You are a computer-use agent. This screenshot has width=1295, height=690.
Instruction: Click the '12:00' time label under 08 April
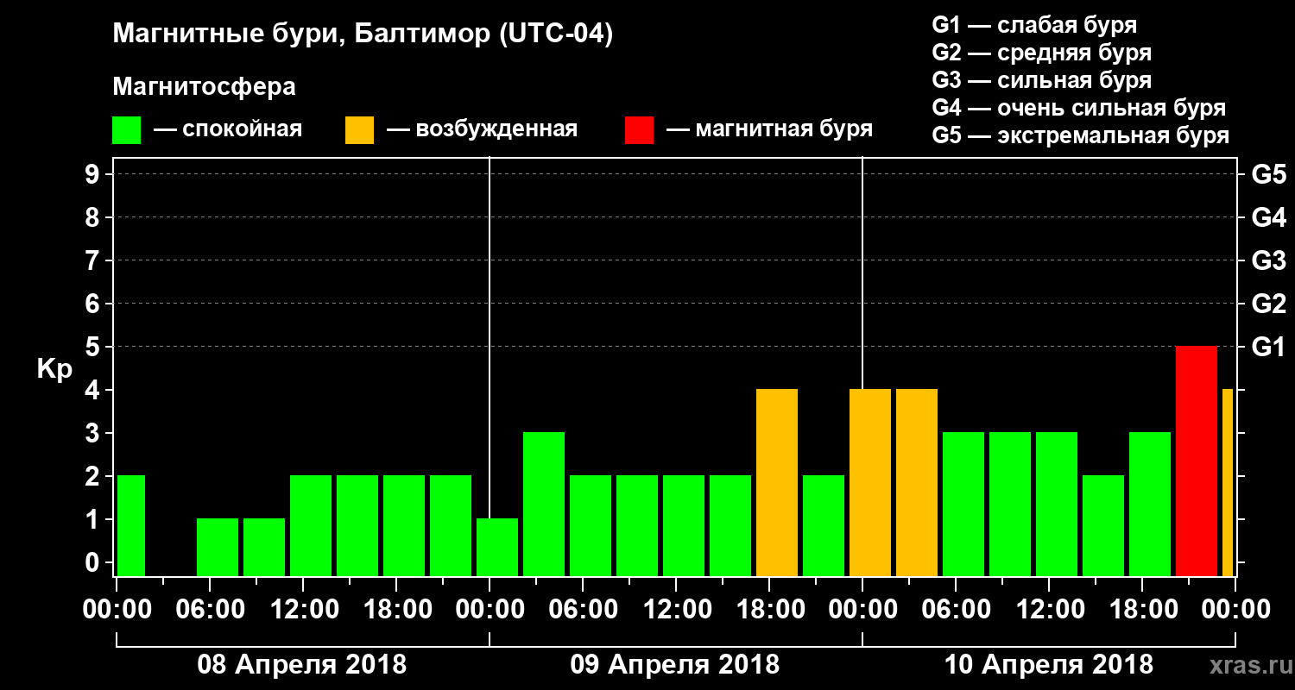click(x=303, y=610)
